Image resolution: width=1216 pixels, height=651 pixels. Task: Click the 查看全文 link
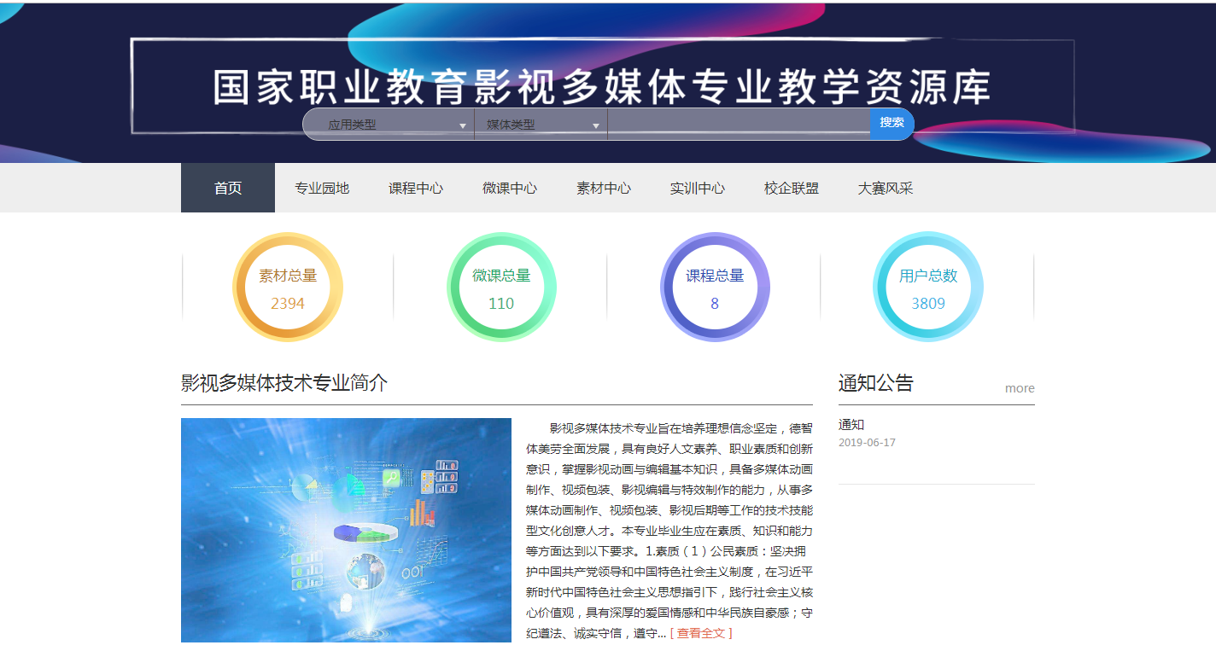(x=701, y=633)
